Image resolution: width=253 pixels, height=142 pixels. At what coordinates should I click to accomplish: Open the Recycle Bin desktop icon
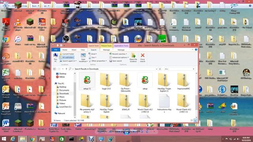(6, 7)
